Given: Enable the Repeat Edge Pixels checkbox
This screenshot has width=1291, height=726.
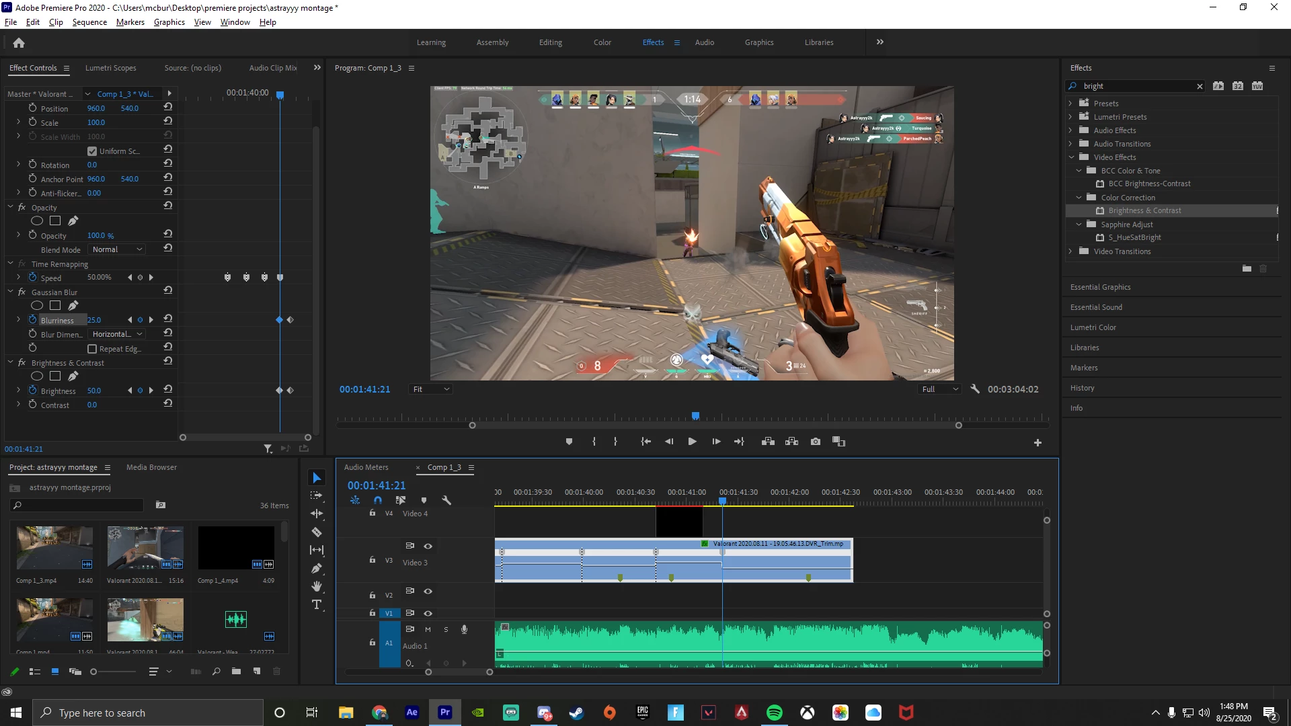Looking at the screenshot, I should point(92,349).
